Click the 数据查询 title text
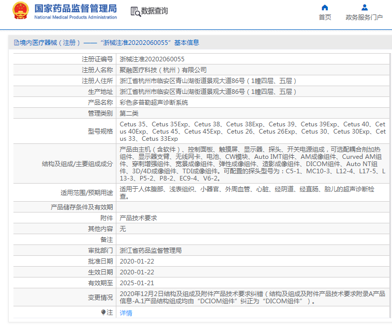This screenshot has width=392, height=327. pos(155,11)
